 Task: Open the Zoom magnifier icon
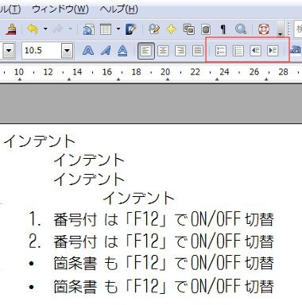pos(241,29)
